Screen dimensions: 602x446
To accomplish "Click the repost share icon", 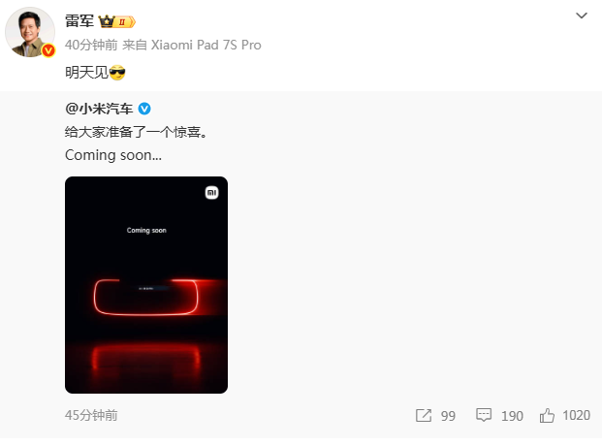I will [x=424, y=416].
